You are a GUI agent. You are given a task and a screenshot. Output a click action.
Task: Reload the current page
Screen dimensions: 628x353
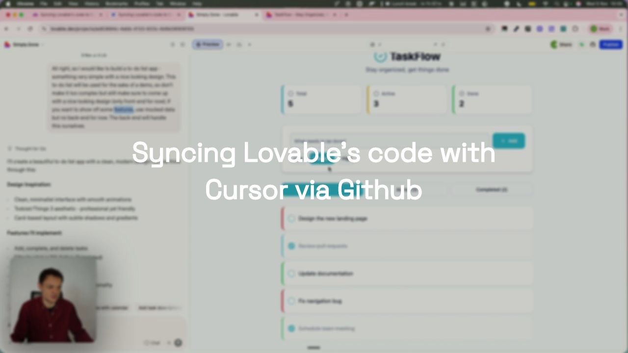pos(30,29)
